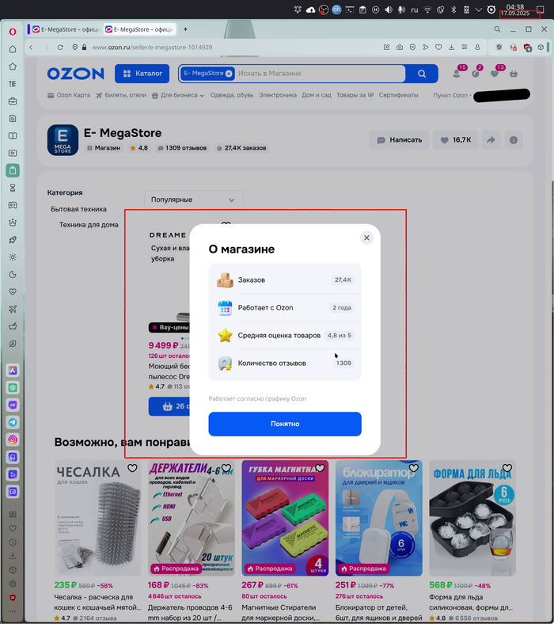Close the О магазине dialog with X
The image size is (554, 624).
coord(366,238)
